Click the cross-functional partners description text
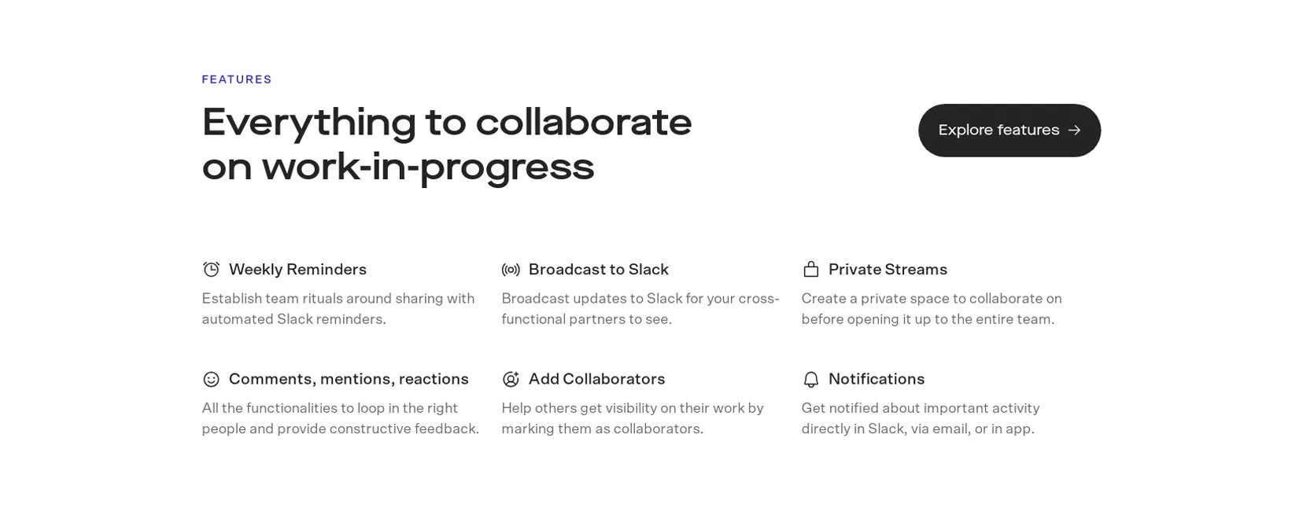Screen dimensions: 1303x530 click(640, 309)
